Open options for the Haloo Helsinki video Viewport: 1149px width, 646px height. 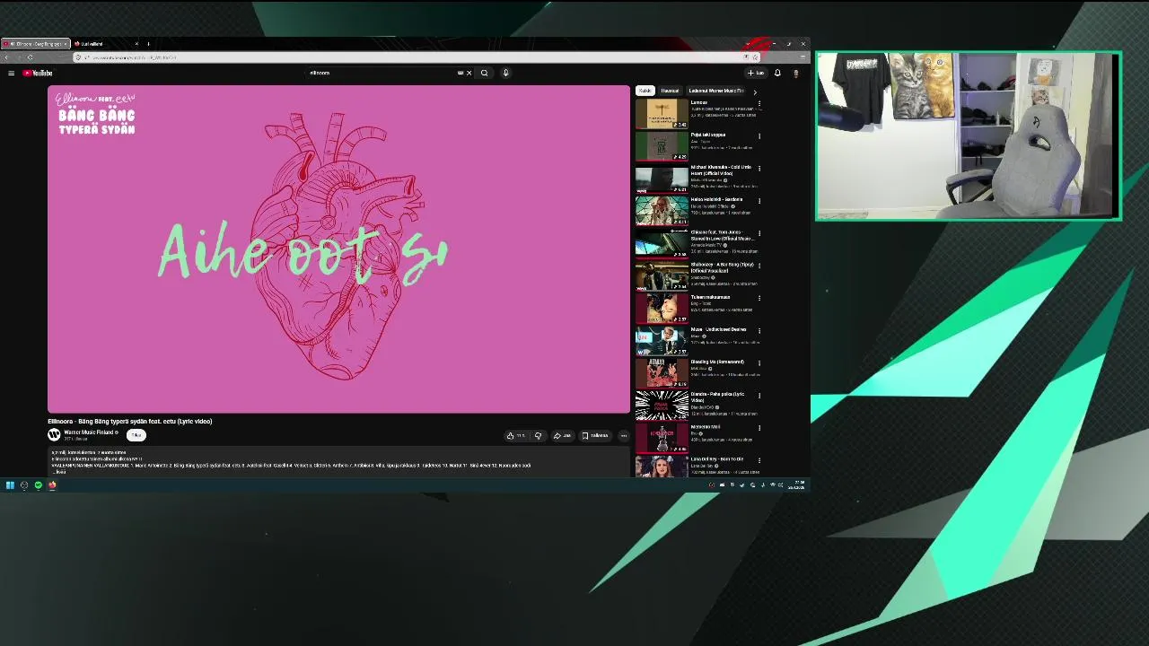759,201
